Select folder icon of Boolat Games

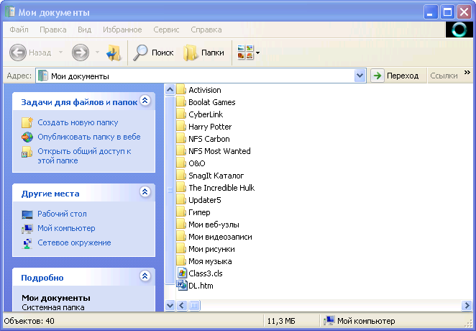coord(181,102)
